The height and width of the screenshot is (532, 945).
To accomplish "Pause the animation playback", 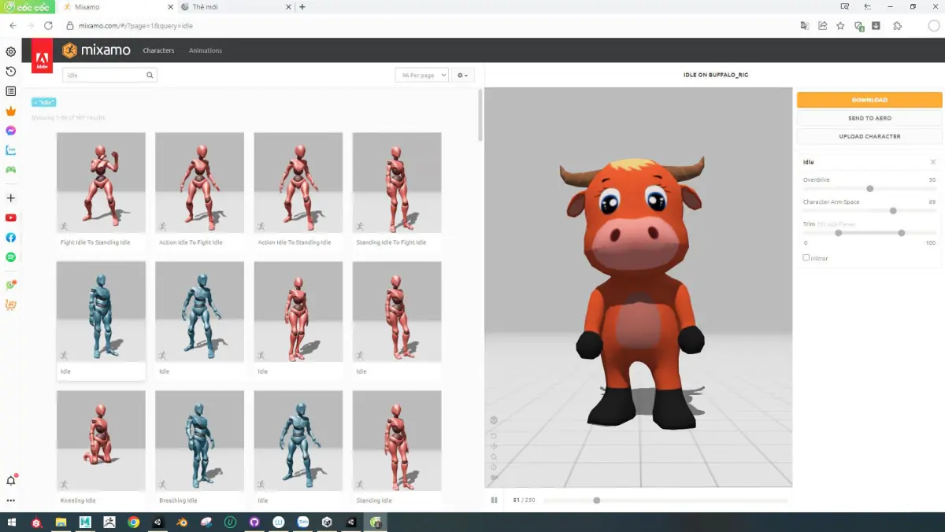I will tap(495, 500).
